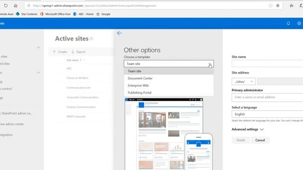
Task: Open ABC - Home bookmark
Action: pyautogui.click(x=83, y=14)
